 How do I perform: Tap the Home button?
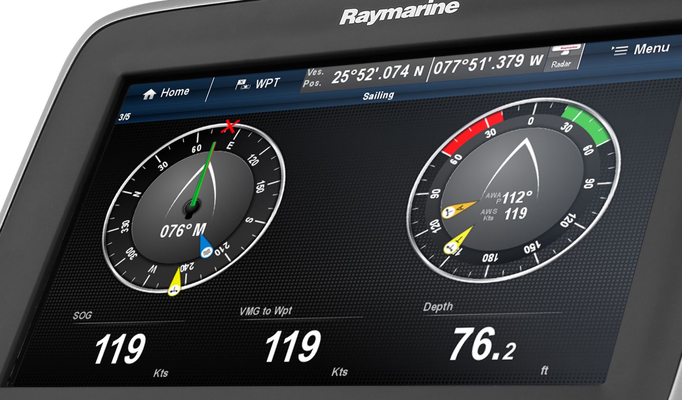167,92
